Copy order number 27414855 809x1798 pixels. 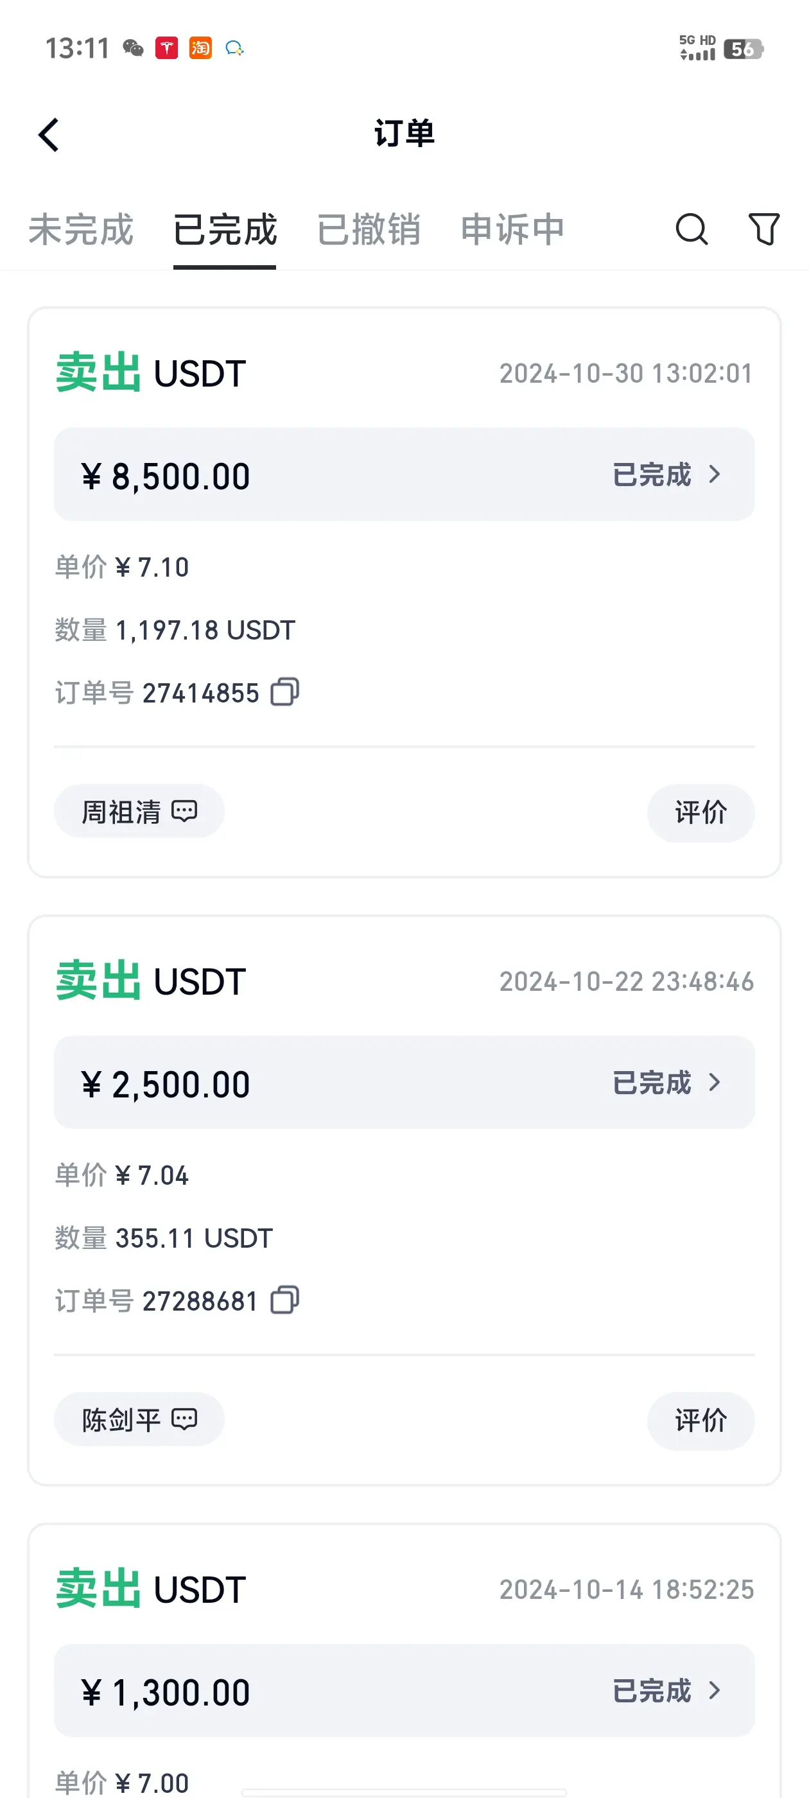click(x=285, y=692)
